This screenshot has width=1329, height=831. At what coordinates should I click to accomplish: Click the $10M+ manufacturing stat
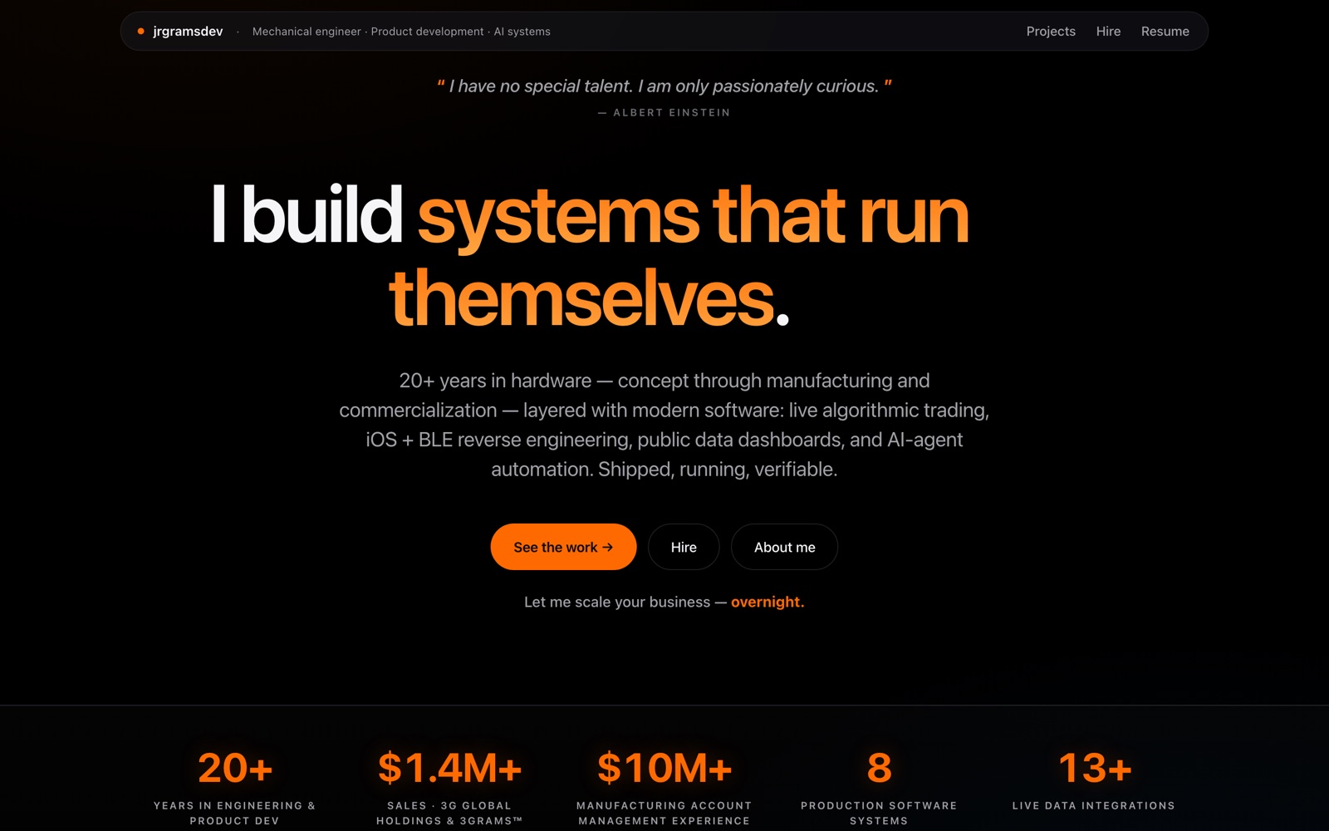pos(664,768)
